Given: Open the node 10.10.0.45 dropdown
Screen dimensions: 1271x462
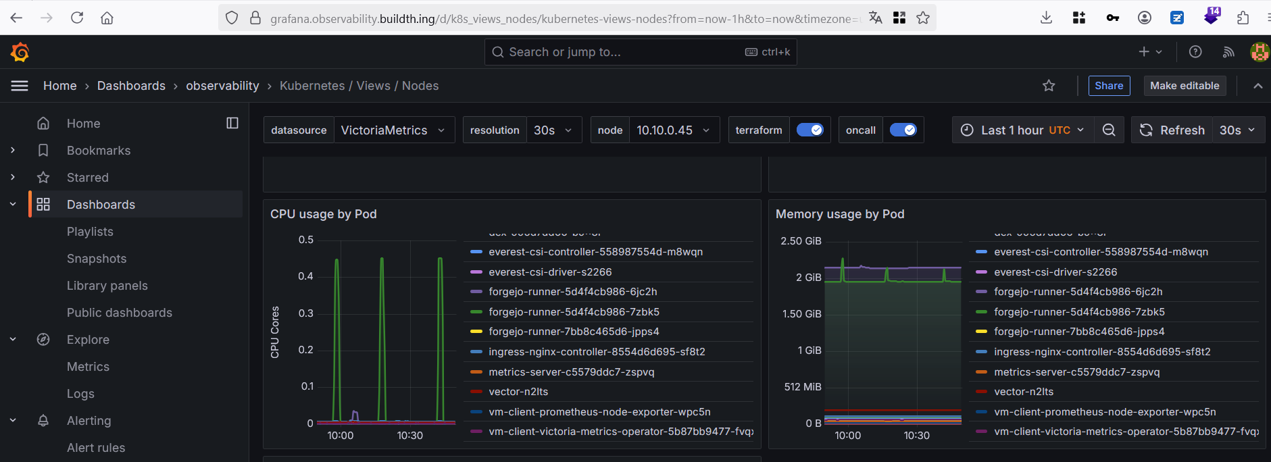Looking at the screenshot, I should tap(674, 130).
